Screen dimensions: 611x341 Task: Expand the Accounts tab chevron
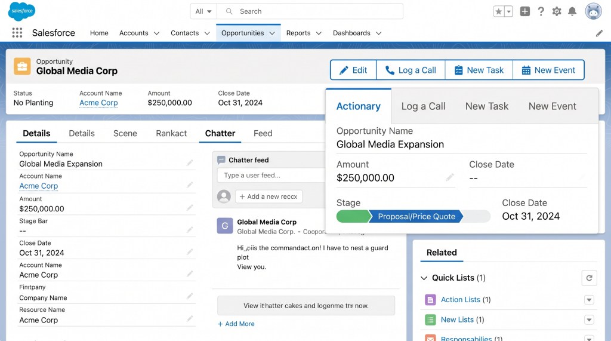[157, 33]
